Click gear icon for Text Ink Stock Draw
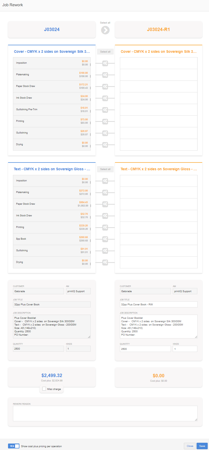The image size is (209, 450). tap(105, 216)
